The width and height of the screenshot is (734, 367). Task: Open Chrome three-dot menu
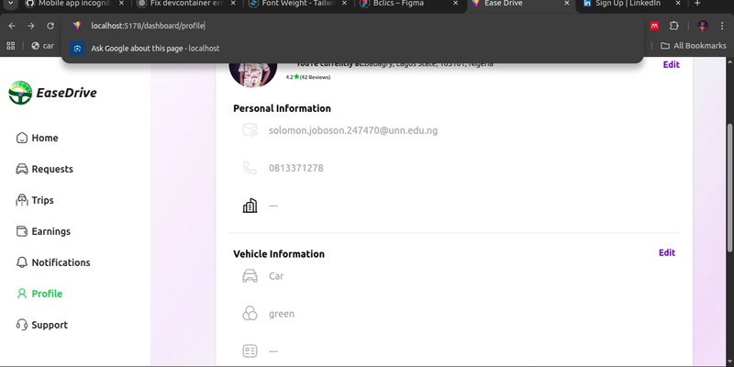coord(722,26)
